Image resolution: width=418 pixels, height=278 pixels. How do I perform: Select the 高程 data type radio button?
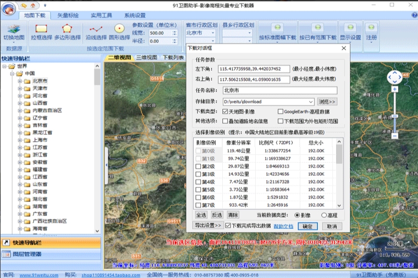324,215
